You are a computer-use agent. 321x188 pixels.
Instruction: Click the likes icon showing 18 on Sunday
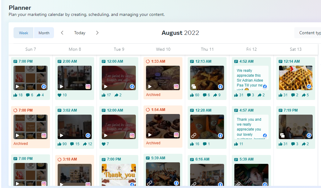click(15, 95)
